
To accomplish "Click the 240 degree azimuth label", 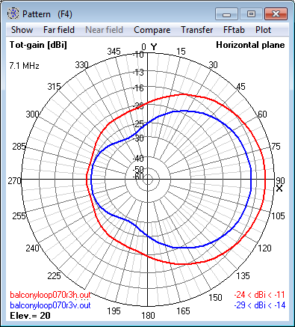I will pos(32,248).
